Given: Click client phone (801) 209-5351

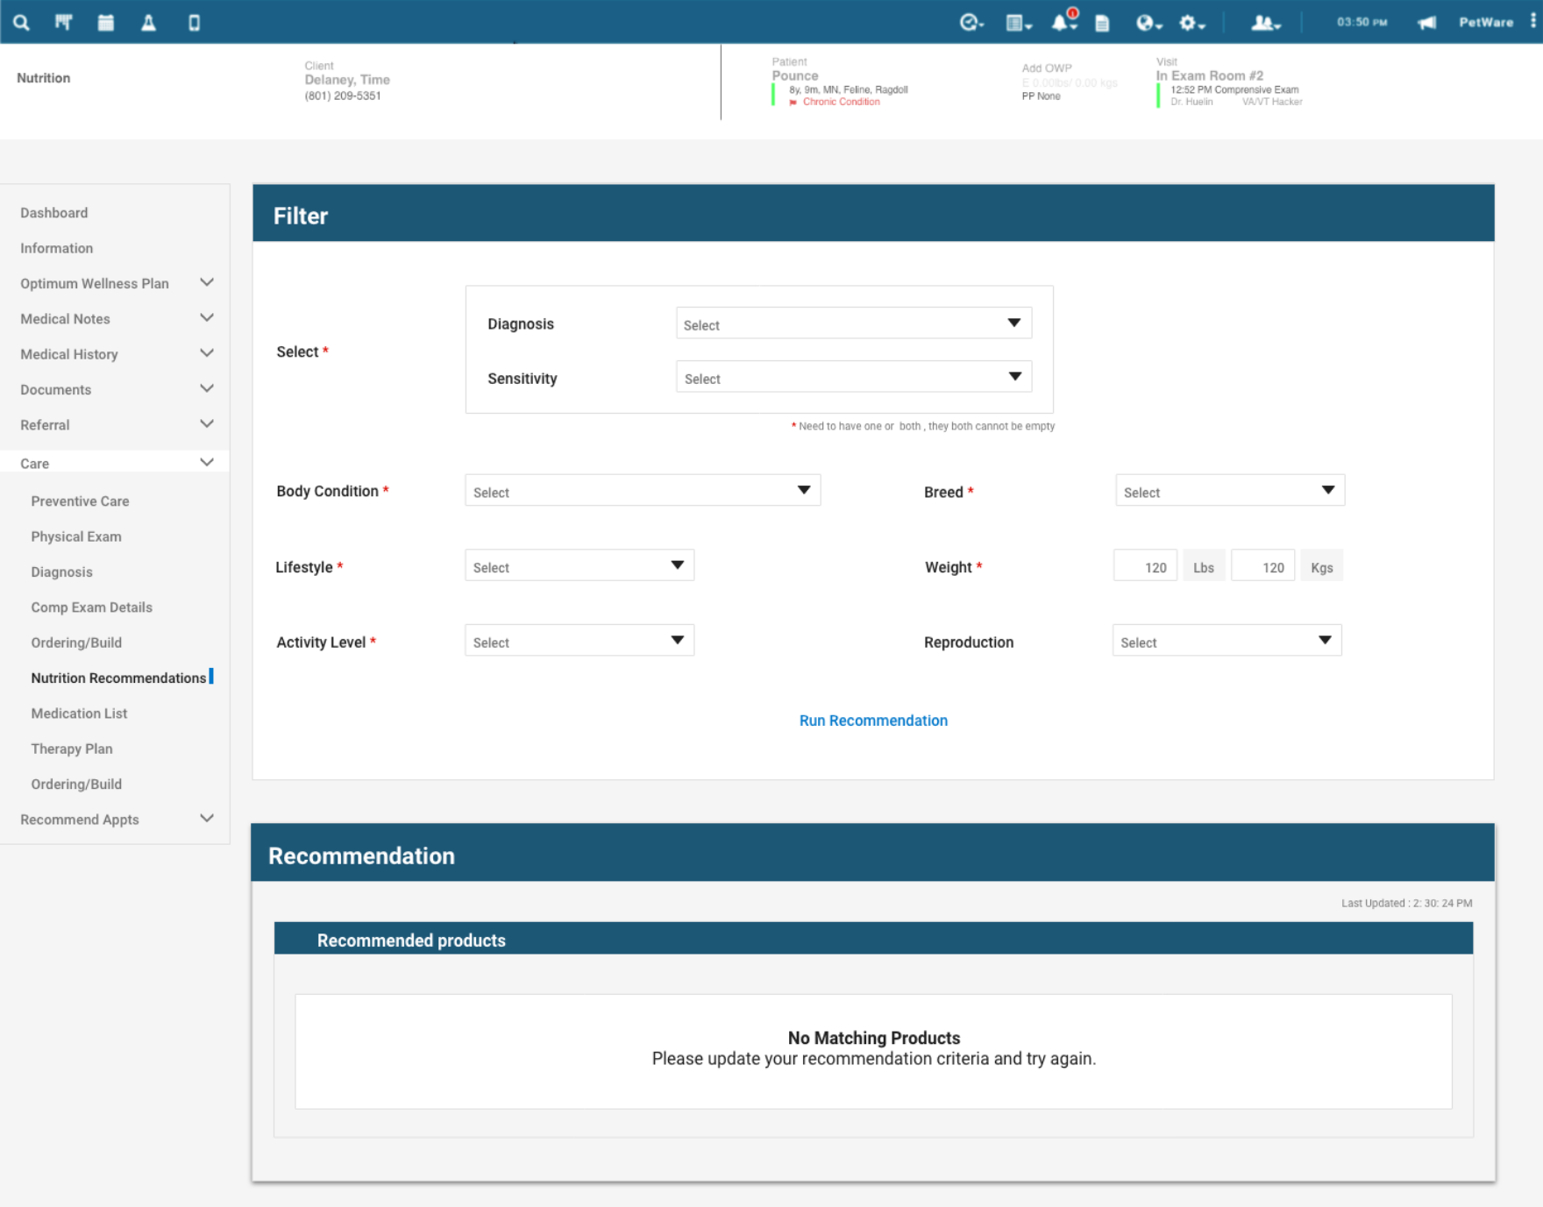Looking at the screenshot, I should point(343,96).
